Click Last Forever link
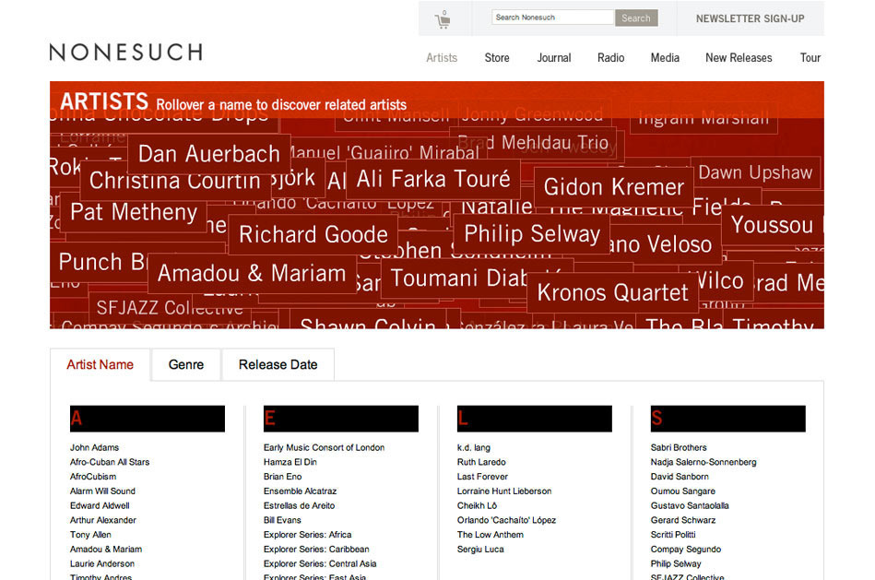875x580 pixels. coord(483,477)
